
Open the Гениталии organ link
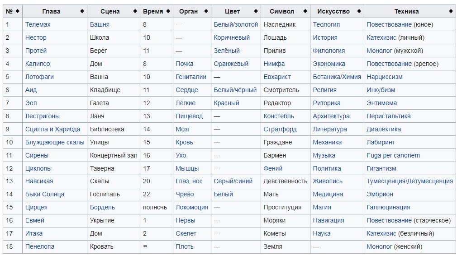[x=191, y=77]
